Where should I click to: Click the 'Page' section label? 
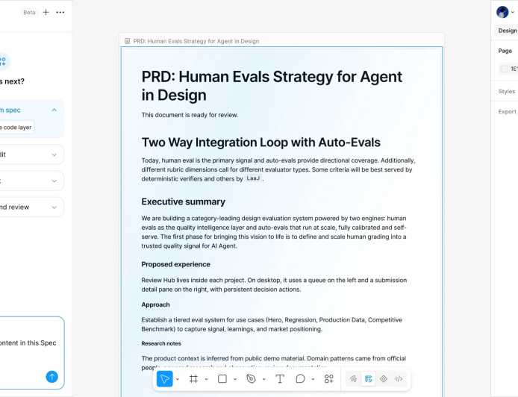pyautogui.click(x=505, y=51)
